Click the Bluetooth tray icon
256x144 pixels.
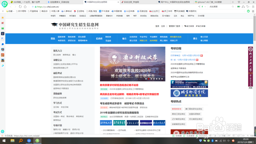click(x=212, y=141)
